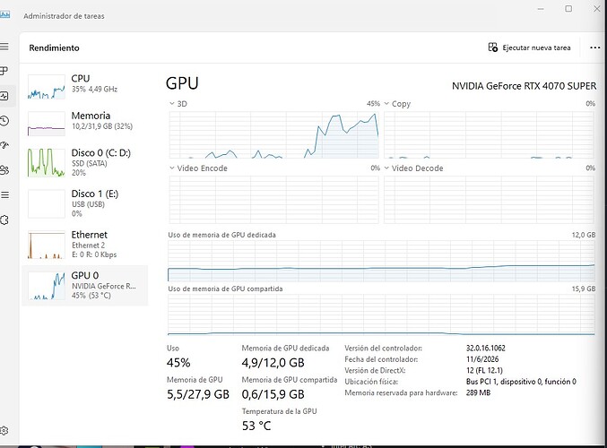The width and height of the screenshot is (607, 448).
Task: Select Disco 0 (C: D:) entry
Action: (85, 163)
